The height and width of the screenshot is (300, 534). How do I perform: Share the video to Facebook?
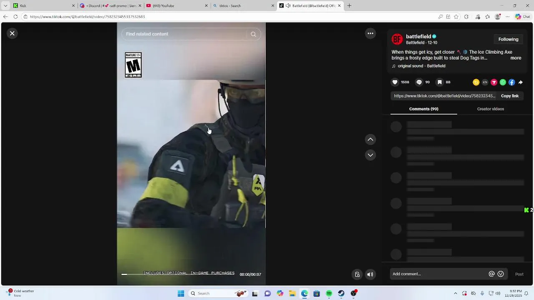coord(511,82)
